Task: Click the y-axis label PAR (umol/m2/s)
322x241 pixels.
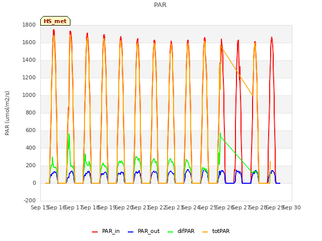Action: [7, 113]
